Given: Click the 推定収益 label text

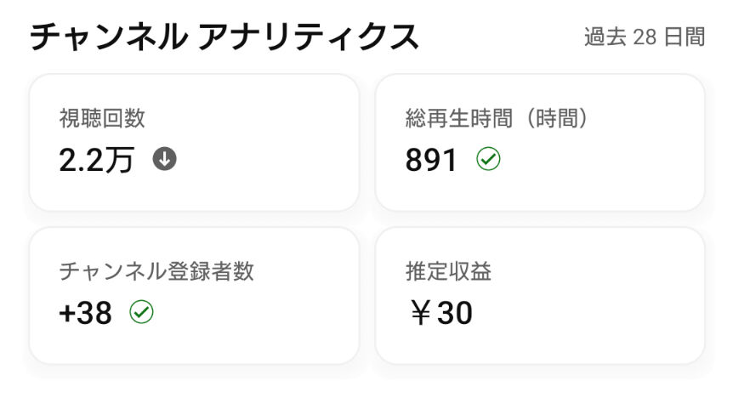Looking at the screenshot, I should pyautogui.click(x=448, y=271).
